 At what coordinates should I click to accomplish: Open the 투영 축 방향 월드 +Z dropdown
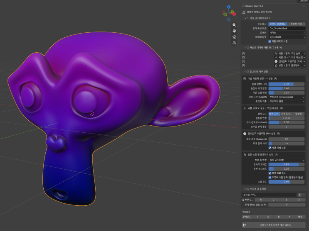[287, 160]
